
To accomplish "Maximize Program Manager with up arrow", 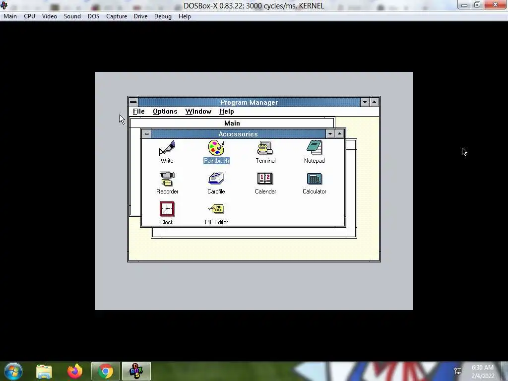I will (374, 102).
